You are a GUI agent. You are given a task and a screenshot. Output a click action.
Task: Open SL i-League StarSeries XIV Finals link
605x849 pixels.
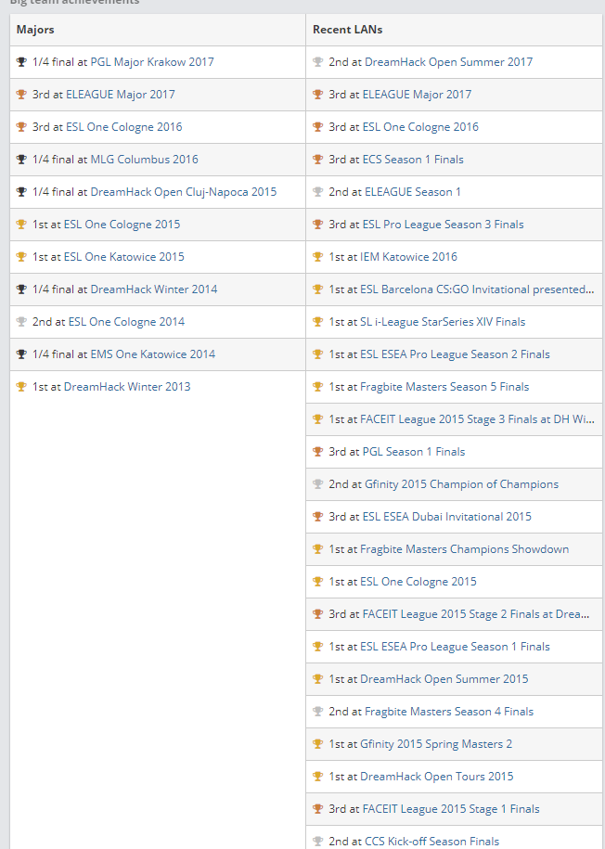(x=443, y=322)
